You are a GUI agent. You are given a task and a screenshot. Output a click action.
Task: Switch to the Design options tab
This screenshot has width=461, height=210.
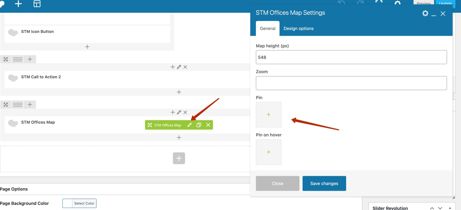[x=299, y=29]
